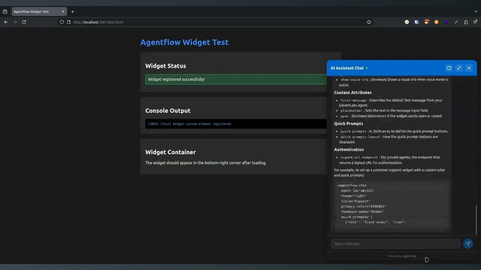This screenshot has height=270, width=481.
Task: Click the "Track order" code line
Action: point(377,222)
